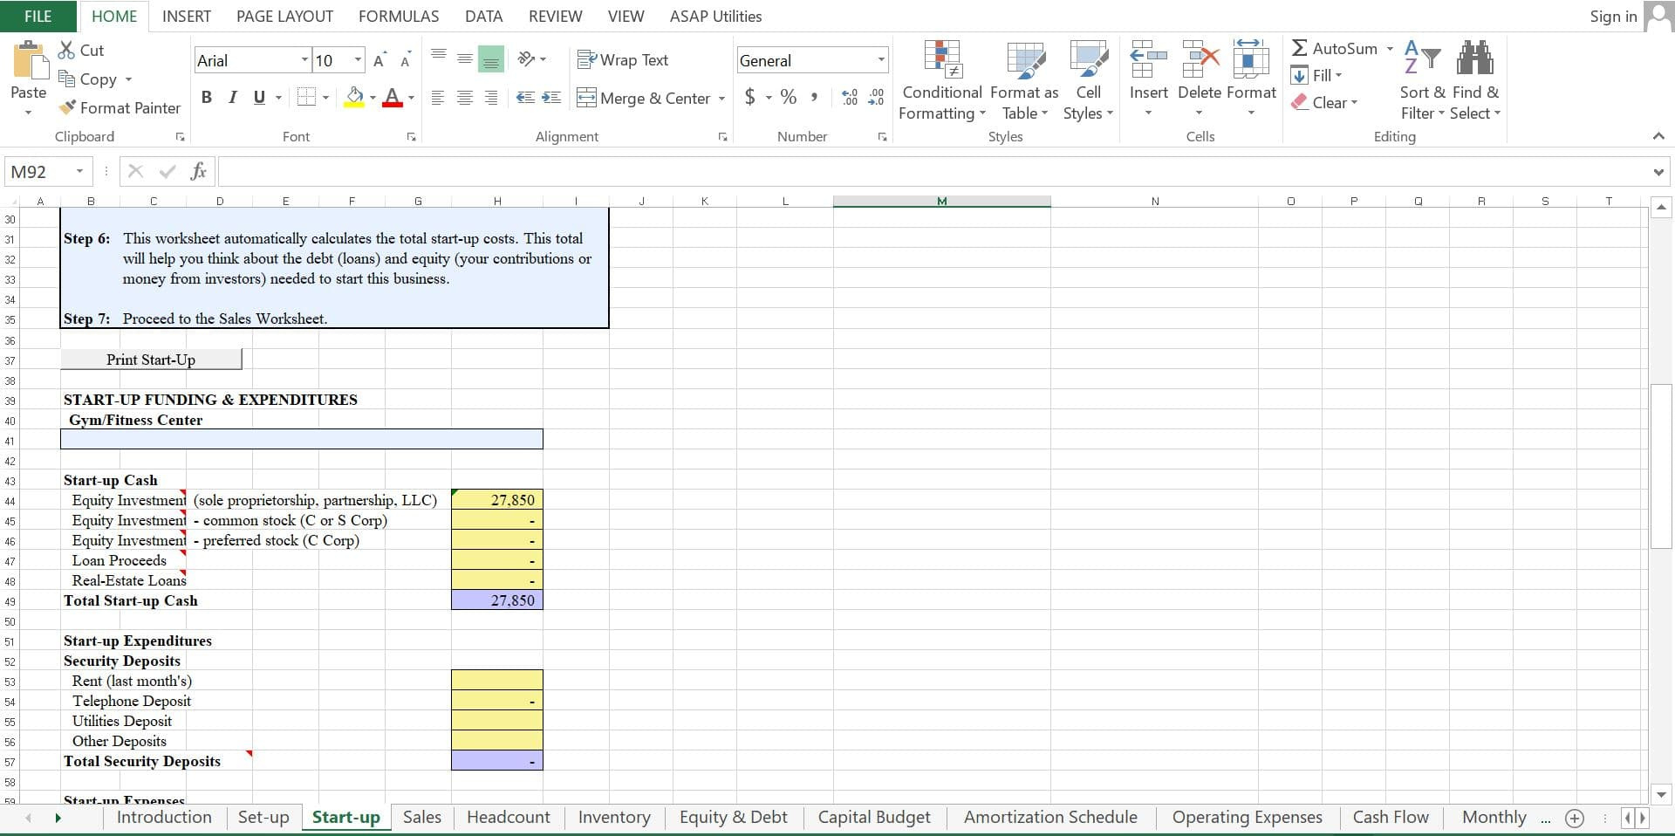Open the Arial font name dropdown
The image size is (1675, 836).
click(304, 60)
